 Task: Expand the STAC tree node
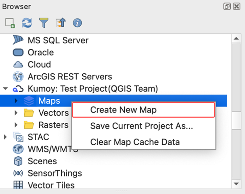tap(5, 137)
